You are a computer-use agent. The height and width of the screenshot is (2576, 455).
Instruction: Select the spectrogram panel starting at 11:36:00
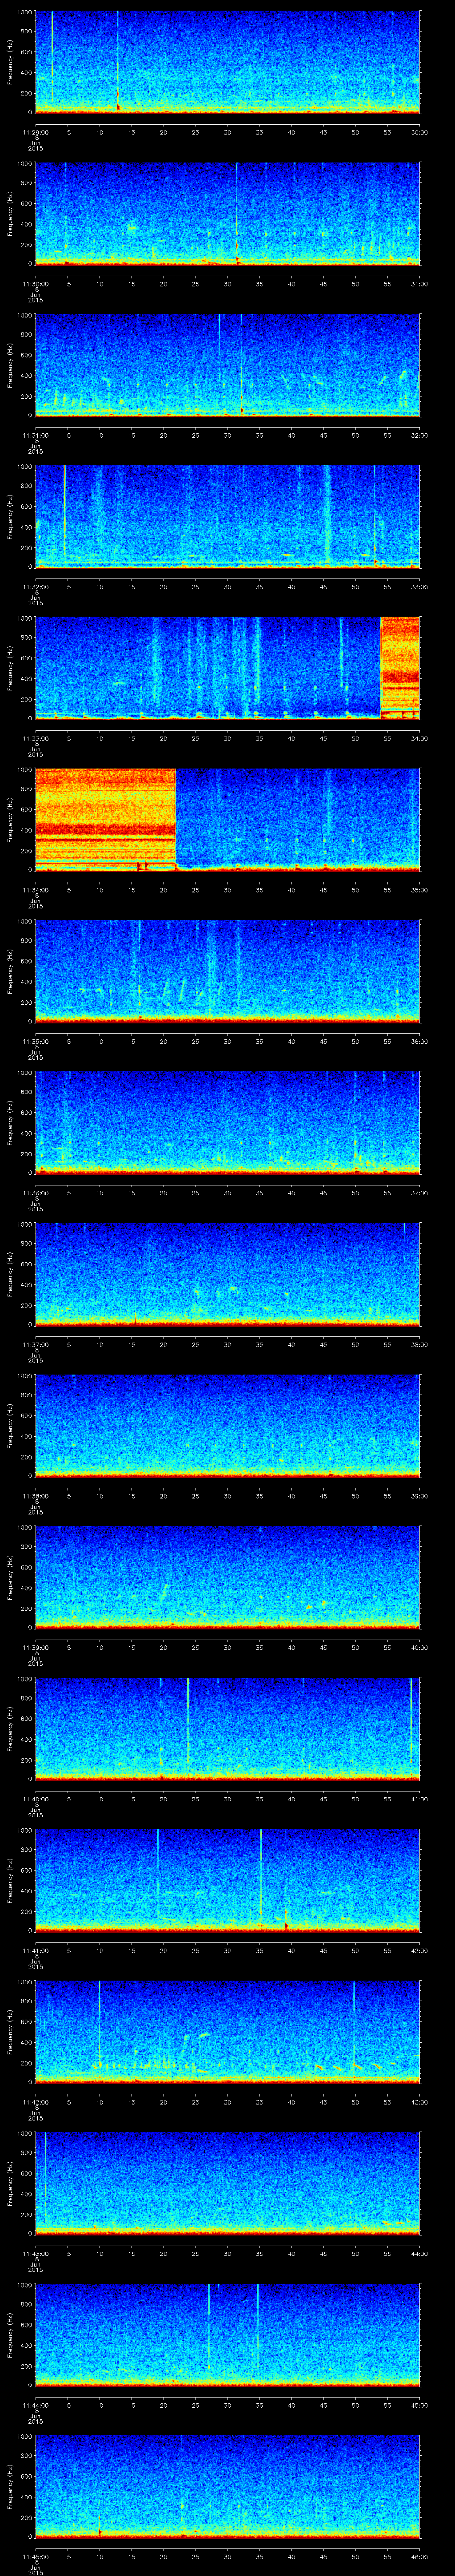(227, 1122)
